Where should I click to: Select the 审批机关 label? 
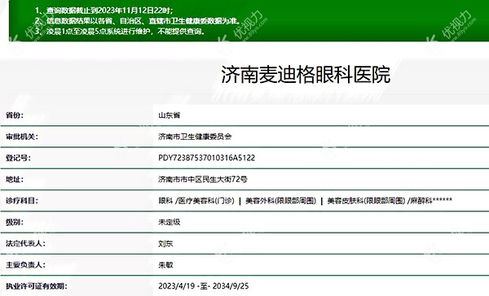click(21, 137)
